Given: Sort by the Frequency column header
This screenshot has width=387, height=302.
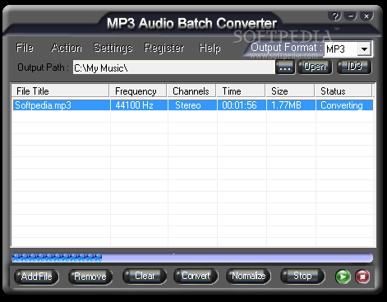Looking at the screenshot, I should 138,91.
